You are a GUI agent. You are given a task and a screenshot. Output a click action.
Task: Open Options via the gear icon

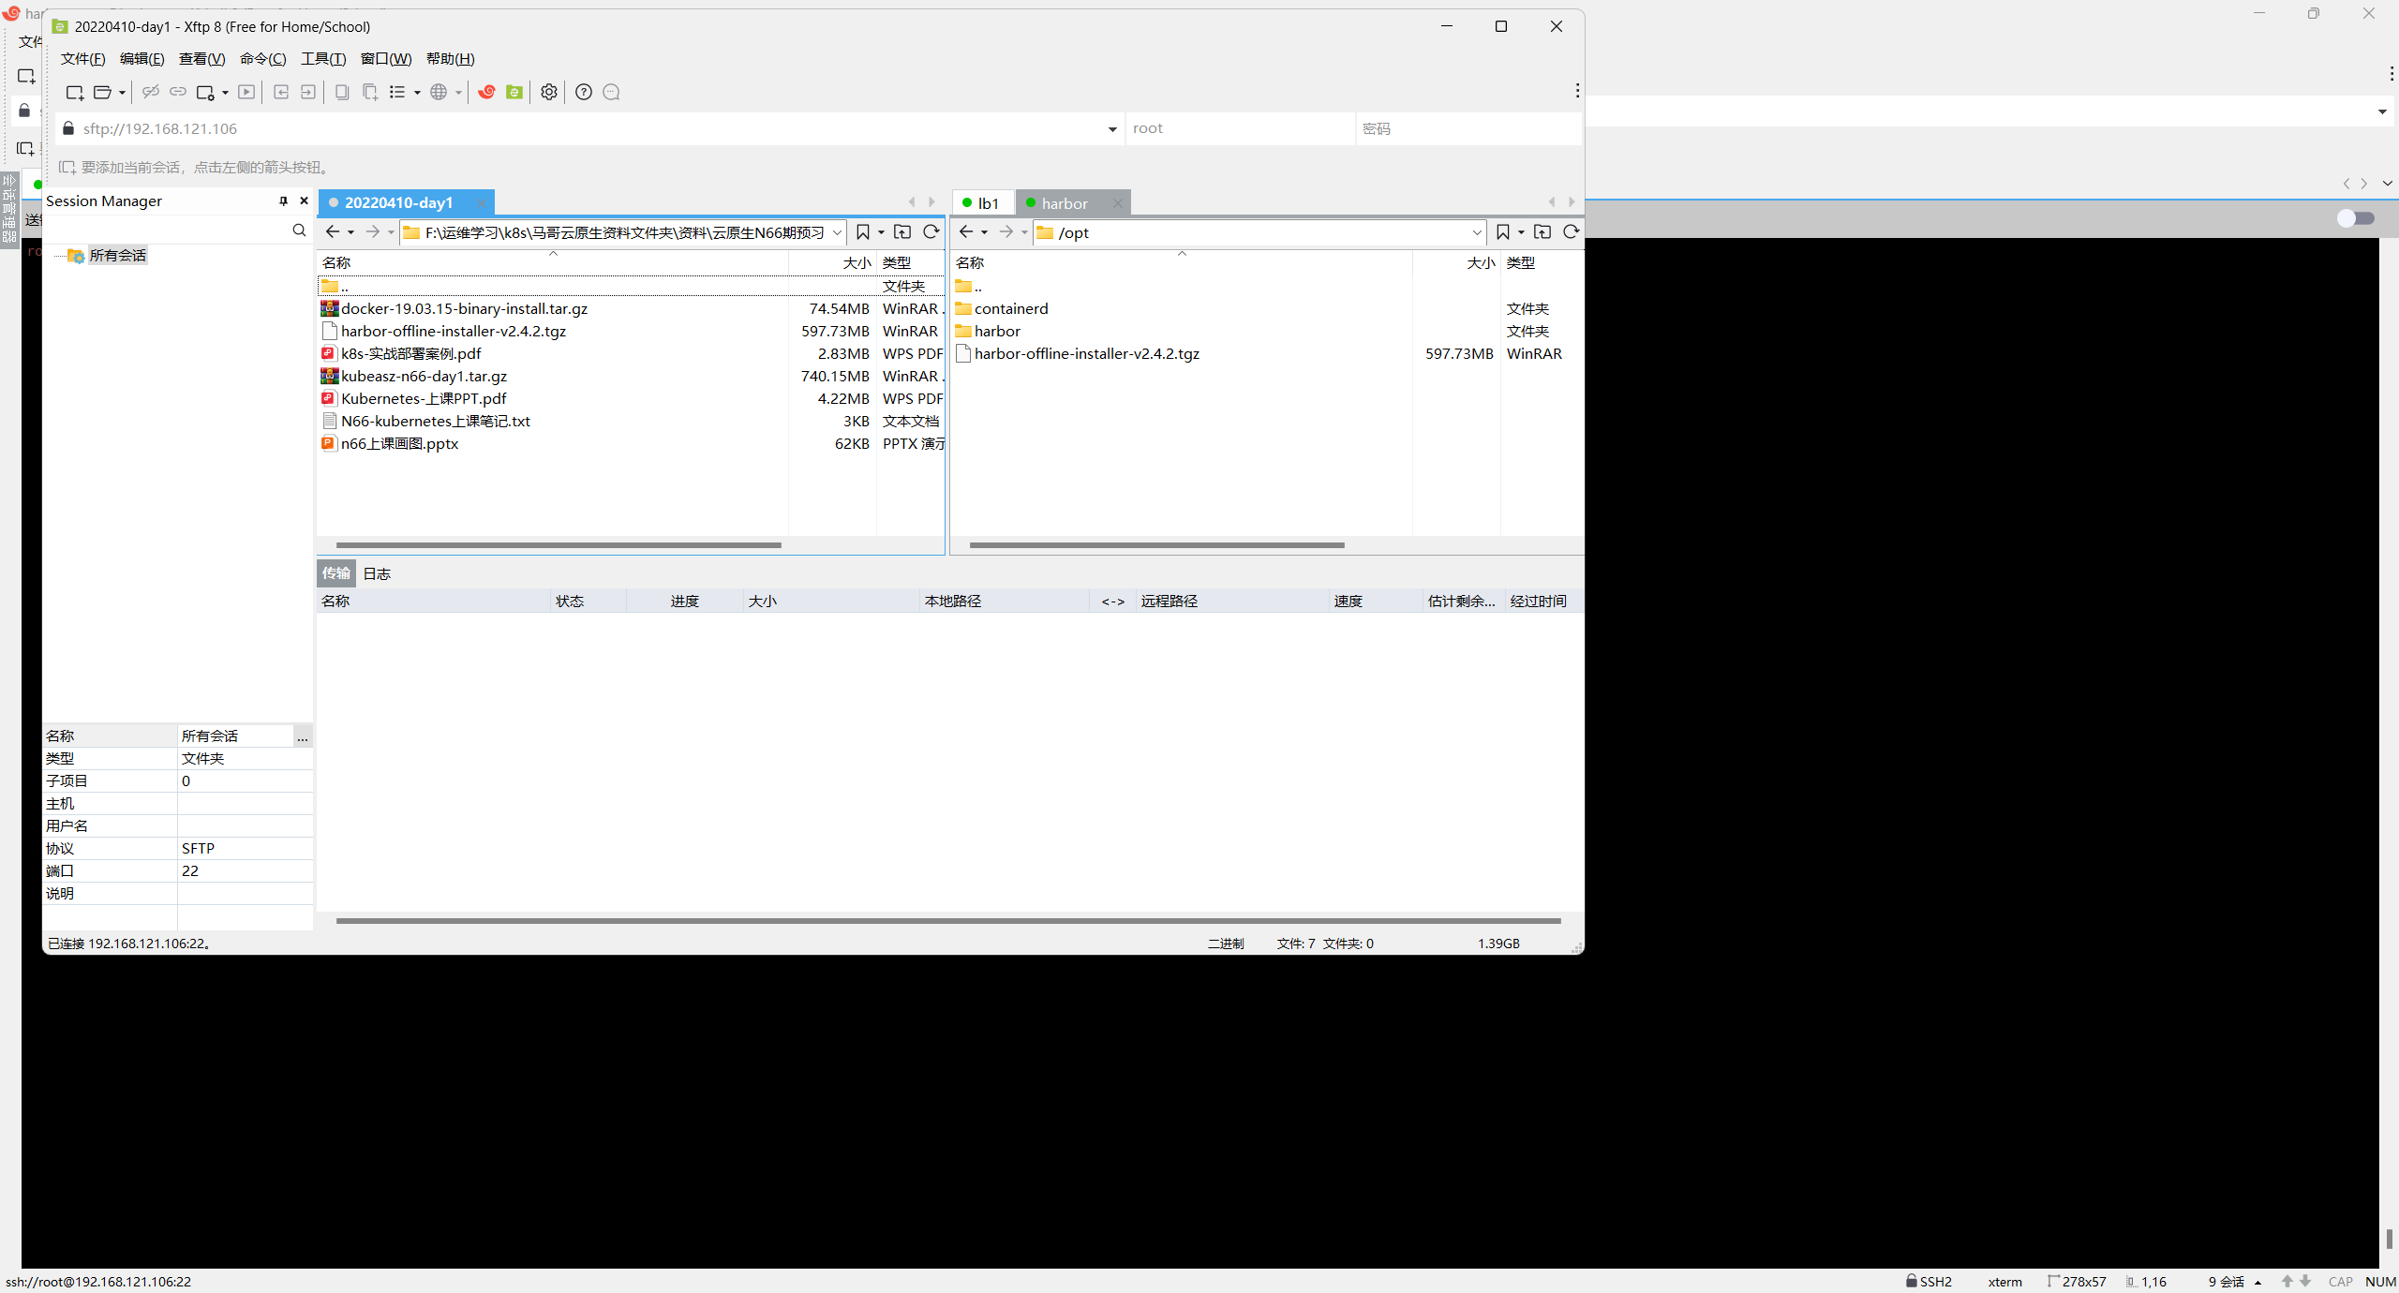(549, 92)
